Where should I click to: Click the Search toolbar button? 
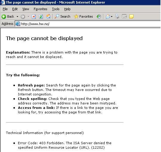click(x=62, y=16)
